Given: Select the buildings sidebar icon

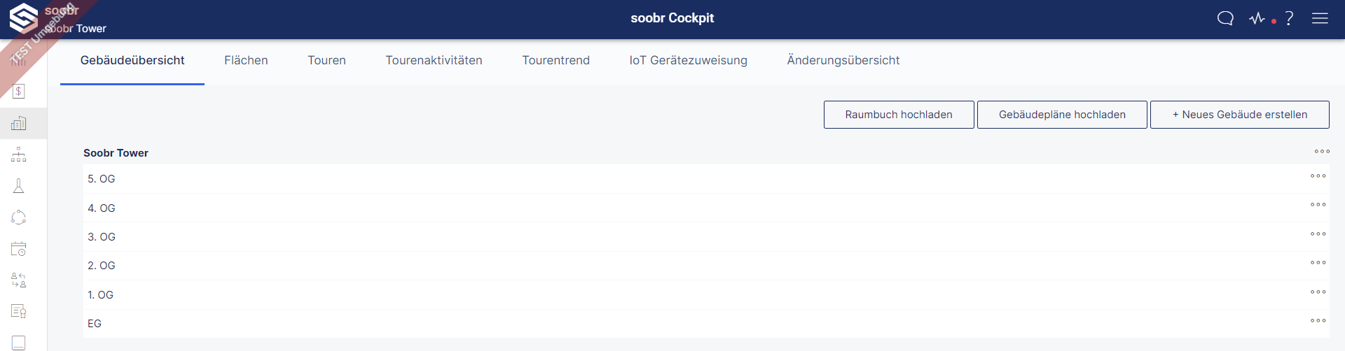Looking at the screenshot, I should 19,123.
